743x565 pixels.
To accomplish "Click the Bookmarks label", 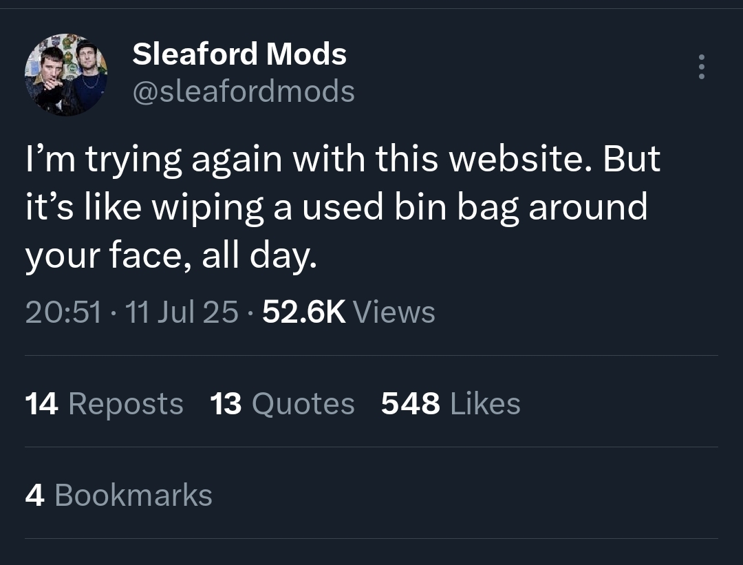I will point(133,495).
